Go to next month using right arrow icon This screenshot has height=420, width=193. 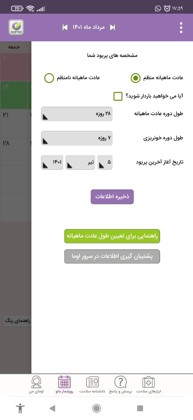click(x=112, y=27)
